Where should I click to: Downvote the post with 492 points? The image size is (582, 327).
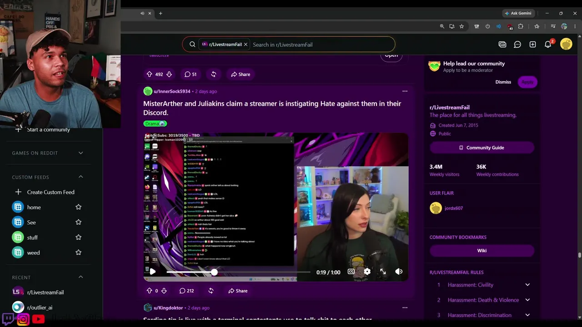coord(169,74)
